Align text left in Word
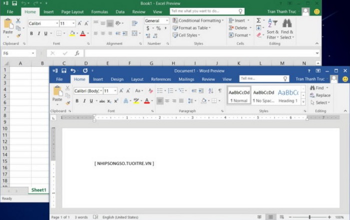Viewport: 350px width, 220px height. point(160,101)
